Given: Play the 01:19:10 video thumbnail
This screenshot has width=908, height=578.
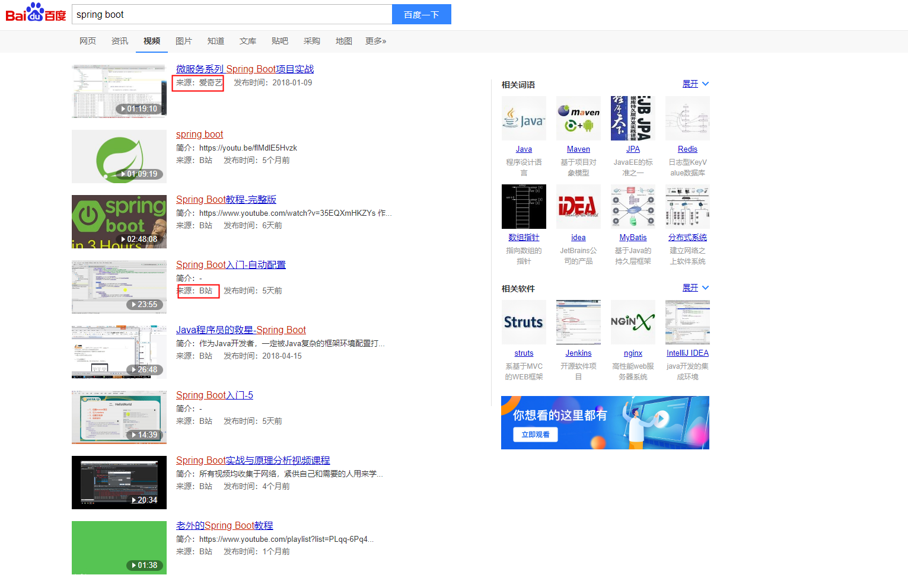Looking at the screenshot, I should 119,91.
